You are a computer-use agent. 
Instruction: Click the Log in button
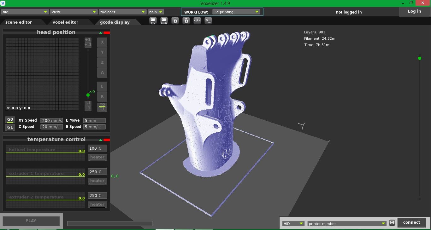[x=414, y=11]
